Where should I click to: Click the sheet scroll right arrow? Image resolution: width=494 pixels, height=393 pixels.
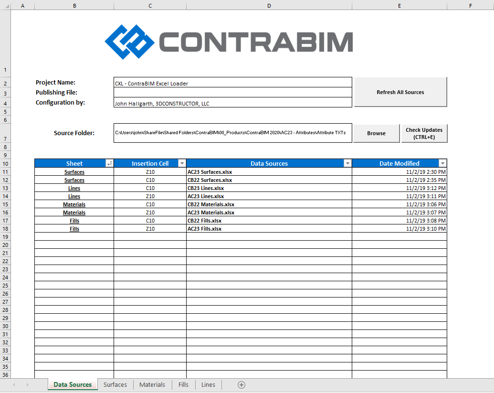click(x=27, y=385)
